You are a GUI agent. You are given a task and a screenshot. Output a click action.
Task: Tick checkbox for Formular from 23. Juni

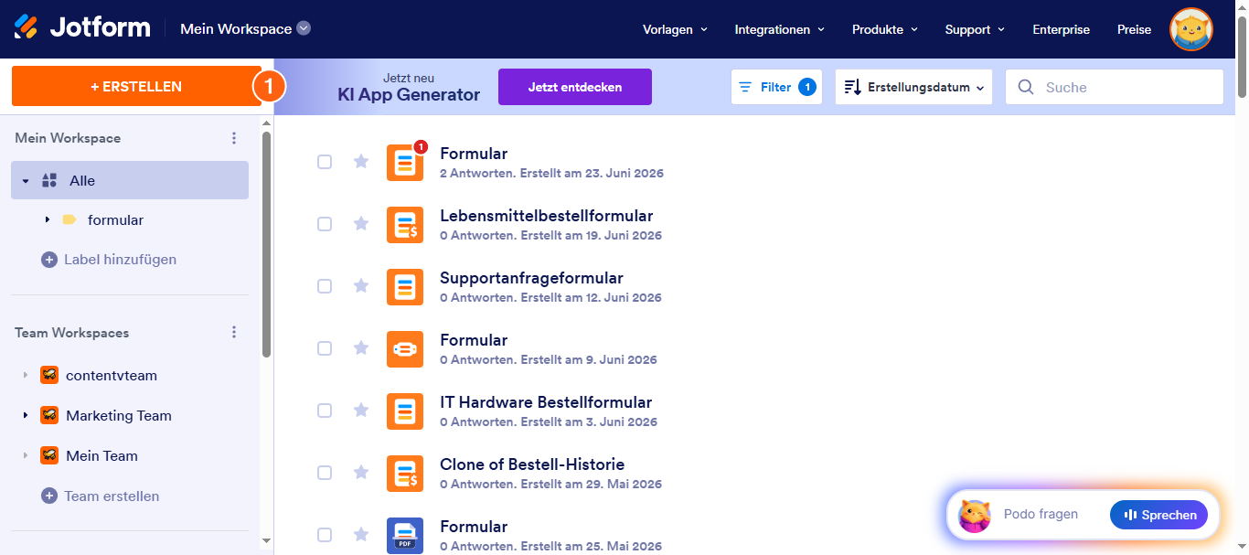[325, 162]
